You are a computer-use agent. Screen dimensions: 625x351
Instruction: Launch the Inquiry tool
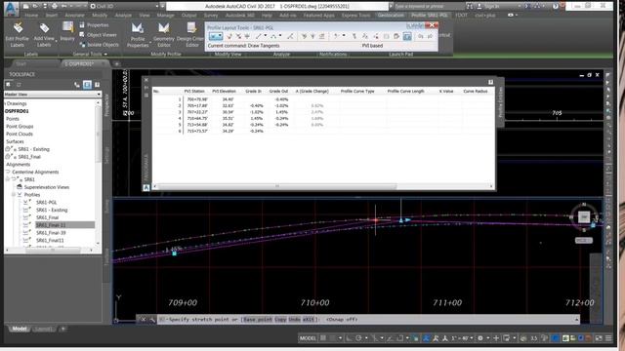67,31
